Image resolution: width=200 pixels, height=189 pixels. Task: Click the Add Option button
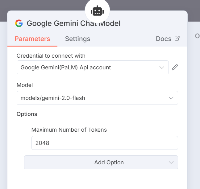point(101,162)
